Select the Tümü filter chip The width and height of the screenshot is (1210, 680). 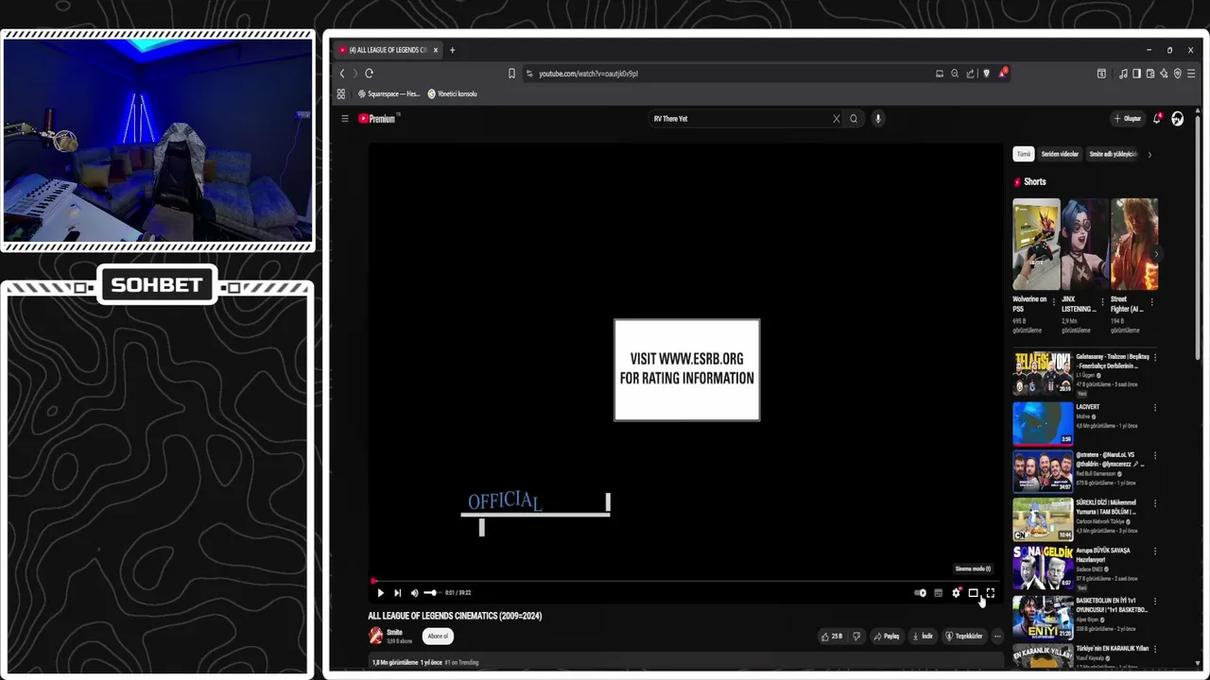tap(1023, 154)
